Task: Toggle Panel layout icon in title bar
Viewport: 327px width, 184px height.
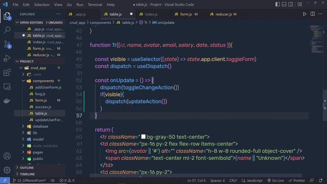Action: tap(284, 5)
